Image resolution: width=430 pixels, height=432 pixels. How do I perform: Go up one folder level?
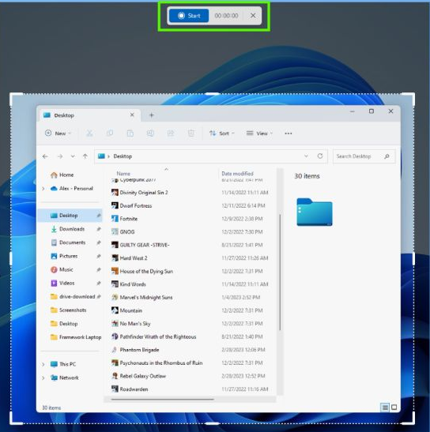[85, 156]
